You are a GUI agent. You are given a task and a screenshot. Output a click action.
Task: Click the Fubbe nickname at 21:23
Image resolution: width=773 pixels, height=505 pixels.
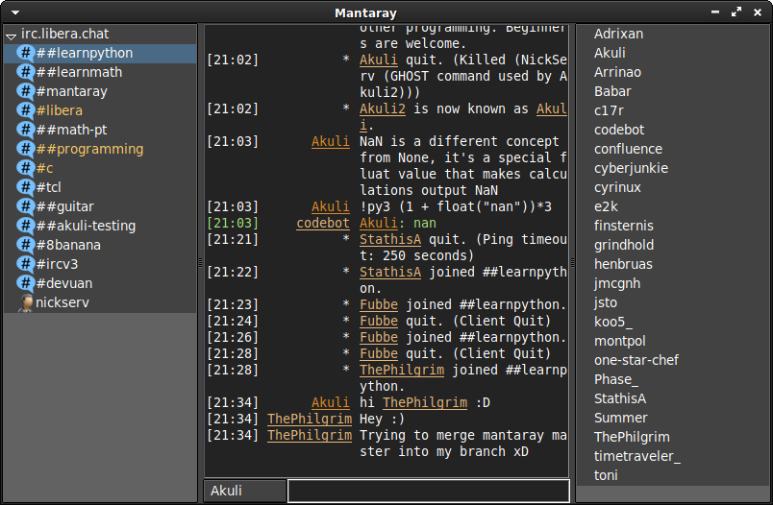378,304
